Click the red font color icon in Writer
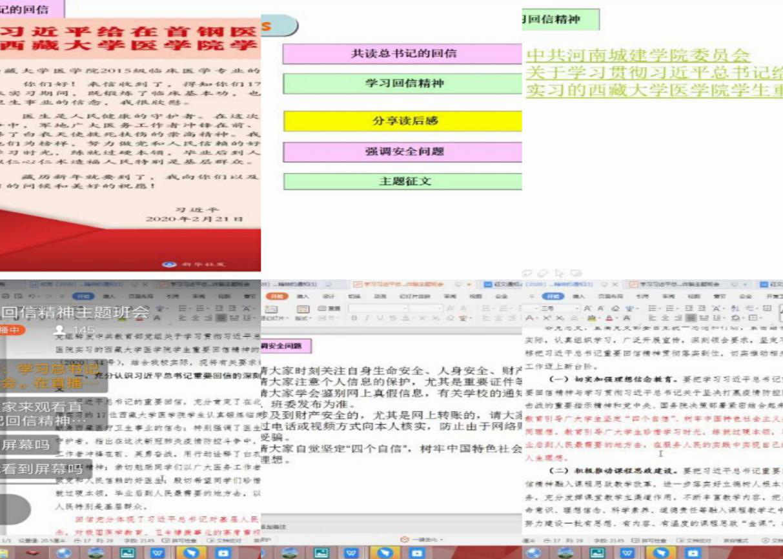The height and width of the screenshot is (559, 783). coord(610,318)
